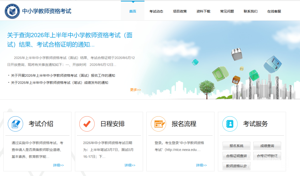Click the 日程安排 checkmark icon

tap(87, 124)
